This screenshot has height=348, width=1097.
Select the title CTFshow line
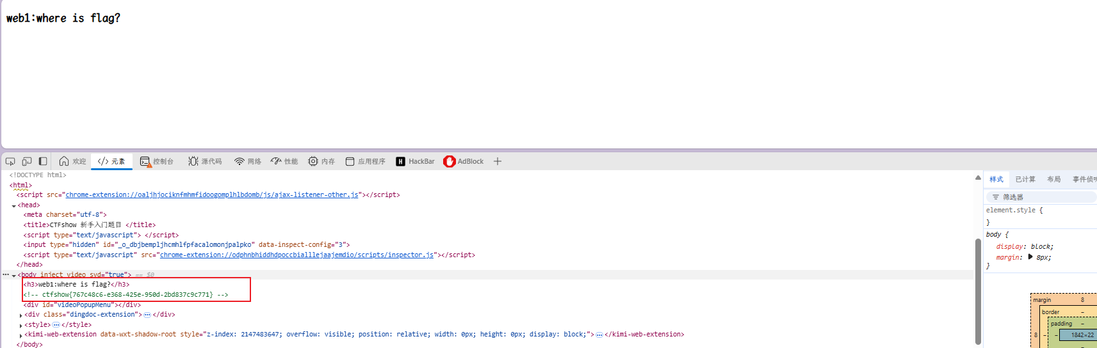coord(90,225)
